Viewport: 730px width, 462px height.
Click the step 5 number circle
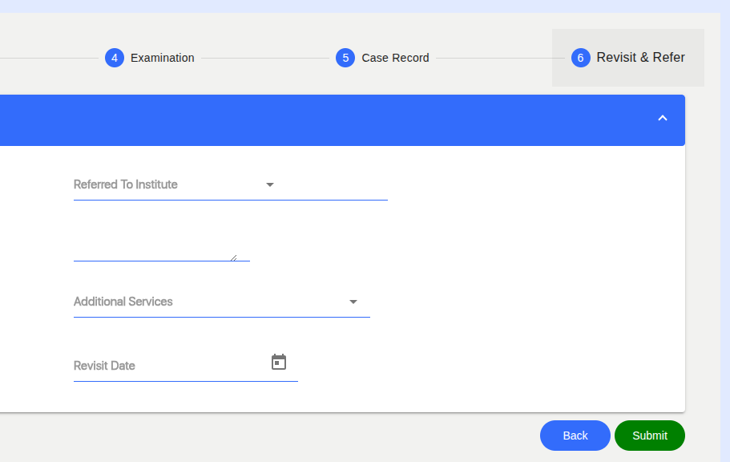pos(345,58)
